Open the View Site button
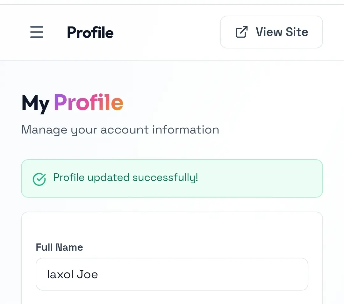 click(271, 32)
